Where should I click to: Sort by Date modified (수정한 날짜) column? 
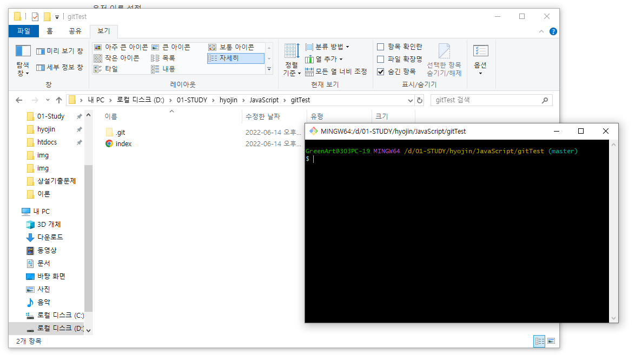click(x=263, y=117)
